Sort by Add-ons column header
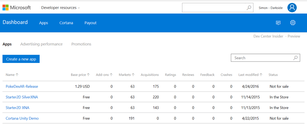This screenshot has width=307, height=124. pos(104,75)
